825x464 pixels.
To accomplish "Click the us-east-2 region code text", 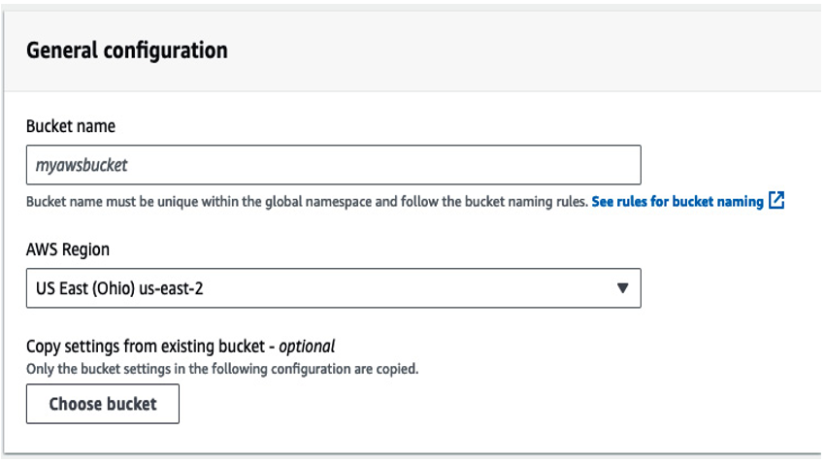I will point(171,288).
